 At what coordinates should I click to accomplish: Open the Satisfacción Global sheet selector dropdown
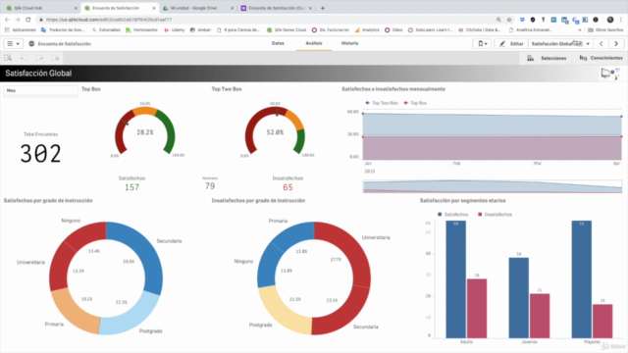point(560,43)
